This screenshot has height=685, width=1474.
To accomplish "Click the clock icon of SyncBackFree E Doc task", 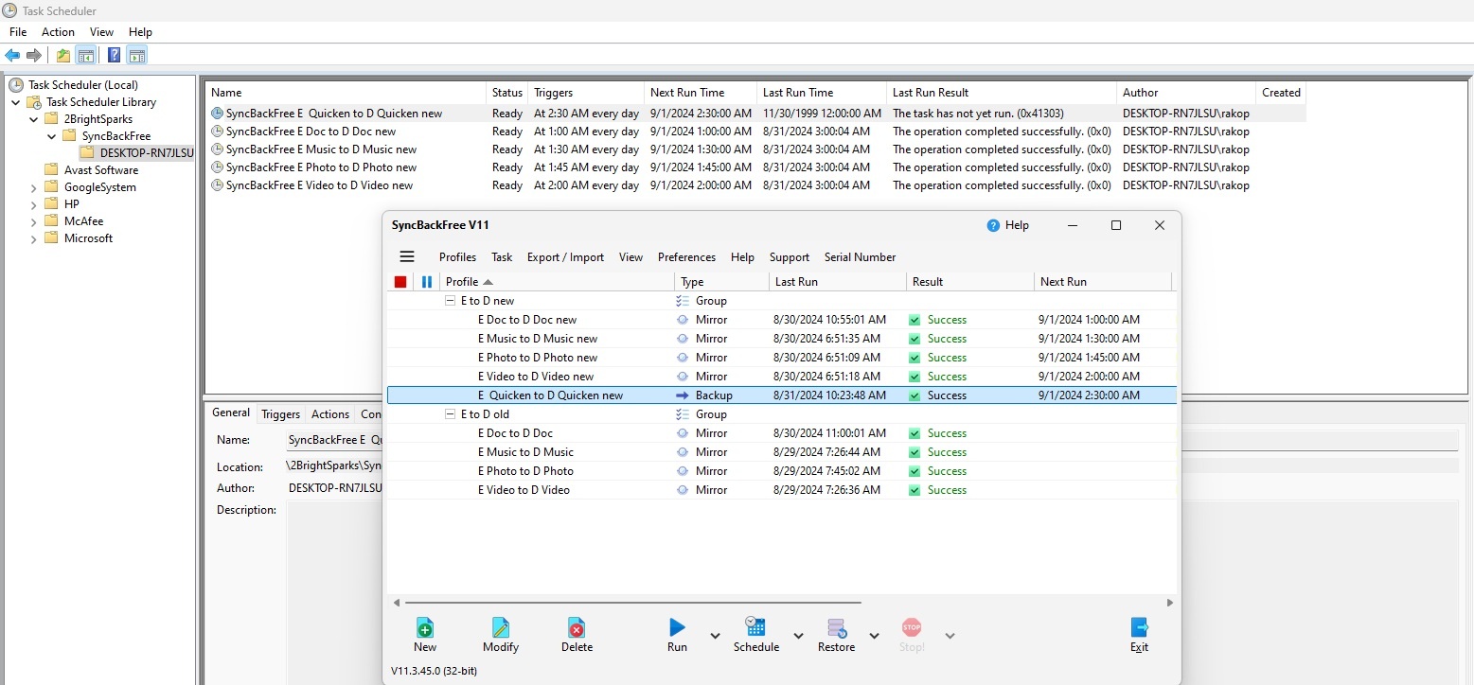I will click(x=217, y=132).
